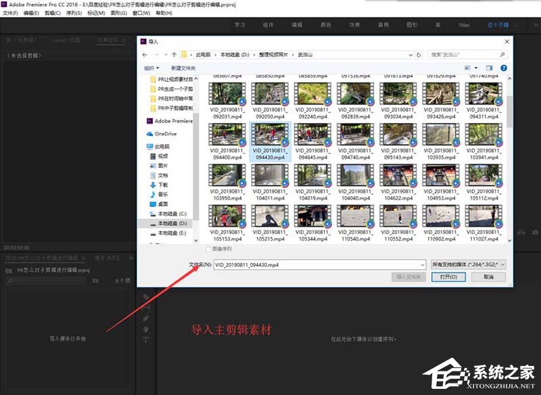This screenshot has width=541, height=395.
Task: Switch to the 效果 workspace tab
Action: click(355, 24)
